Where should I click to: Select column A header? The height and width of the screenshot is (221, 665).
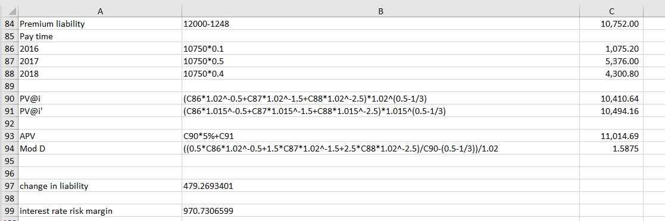tap(100, 11)
